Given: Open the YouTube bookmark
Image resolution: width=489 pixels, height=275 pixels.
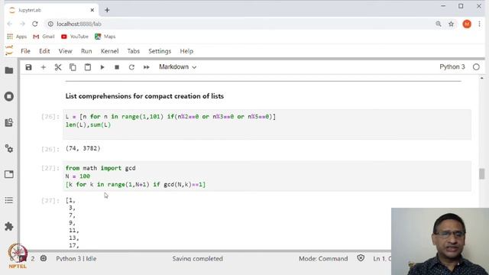Looking at the screenshot, I should pos(75,37).
